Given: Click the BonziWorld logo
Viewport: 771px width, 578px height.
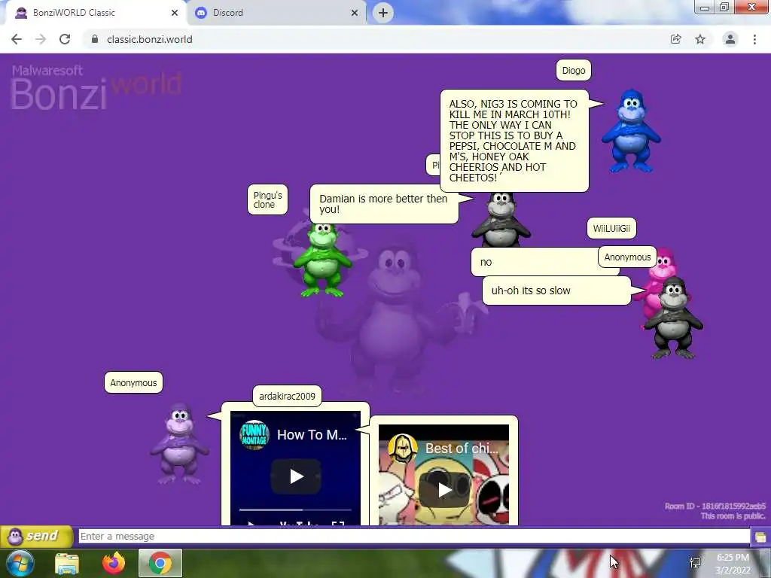Looking at the screenshot, I should 96,87.
